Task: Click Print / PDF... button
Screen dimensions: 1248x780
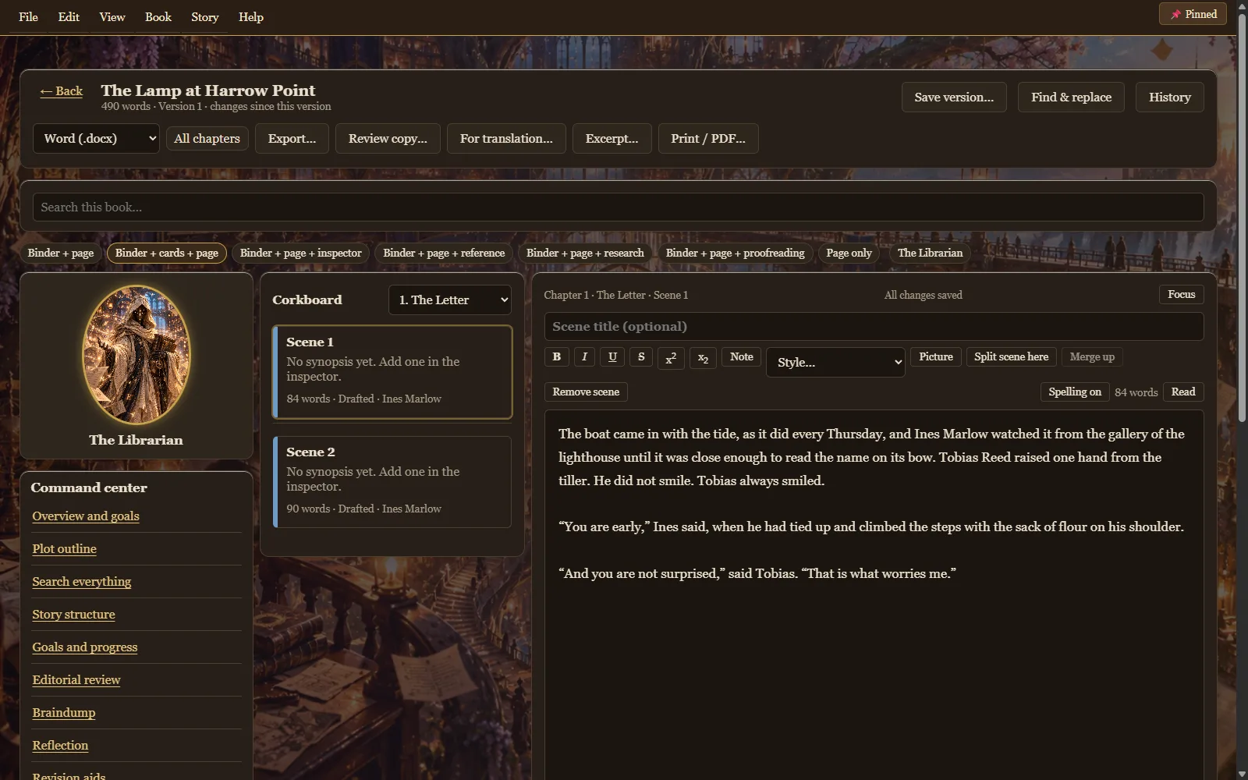Action: (x=708, y=138)
